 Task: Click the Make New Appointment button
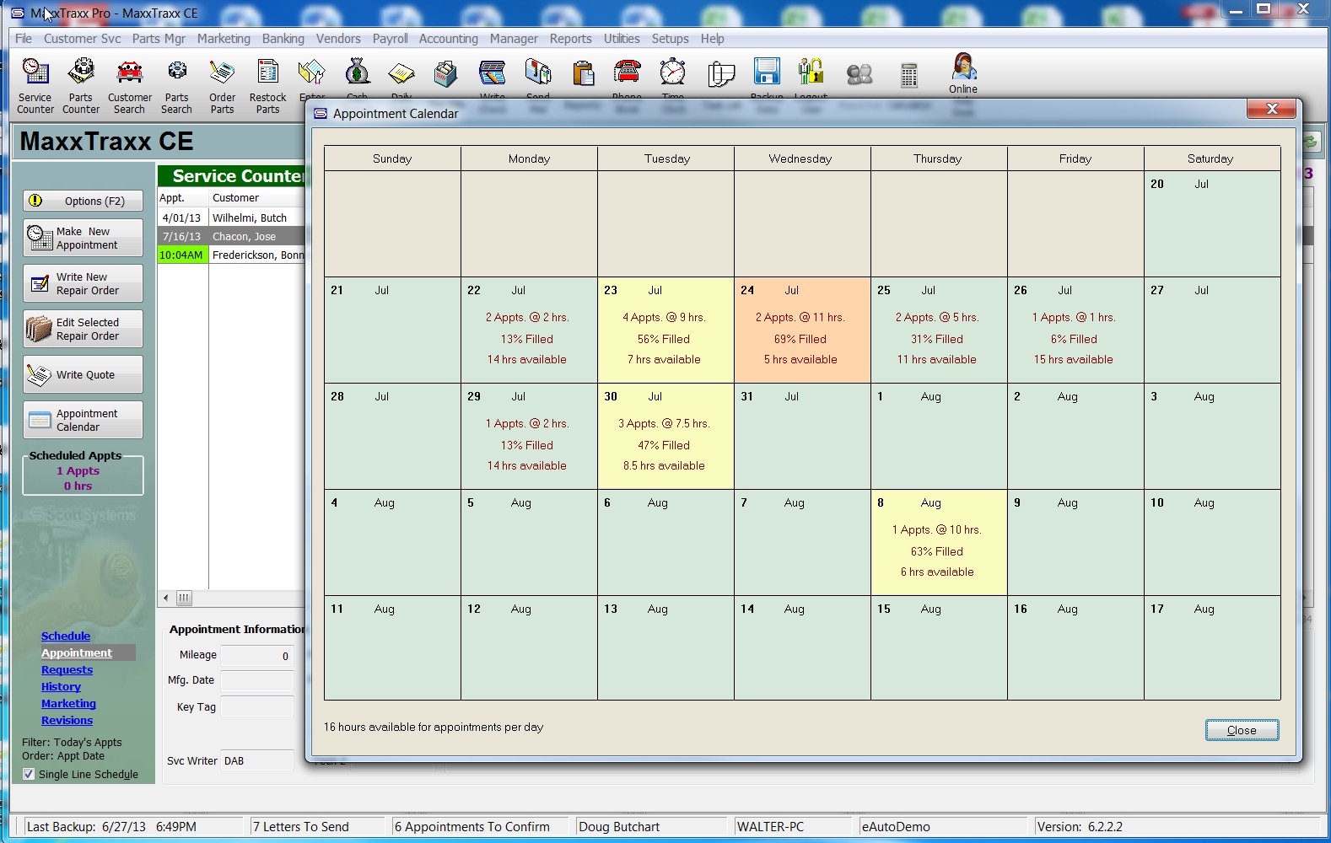coord(83,238)
